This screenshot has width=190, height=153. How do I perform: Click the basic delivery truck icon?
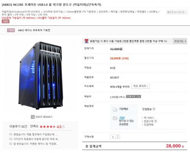pos(115,109)
